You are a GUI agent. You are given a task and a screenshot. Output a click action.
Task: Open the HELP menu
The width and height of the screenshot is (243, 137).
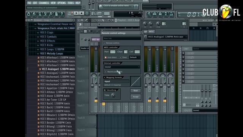[78, 3]
